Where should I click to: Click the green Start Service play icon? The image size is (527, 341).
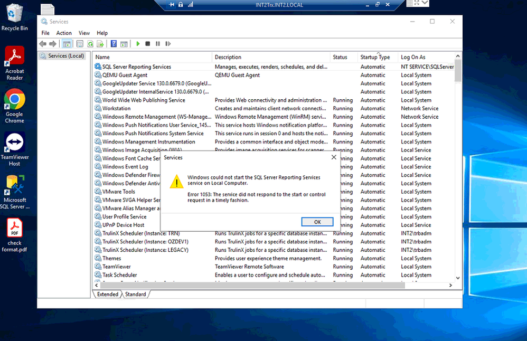(138, 44)
